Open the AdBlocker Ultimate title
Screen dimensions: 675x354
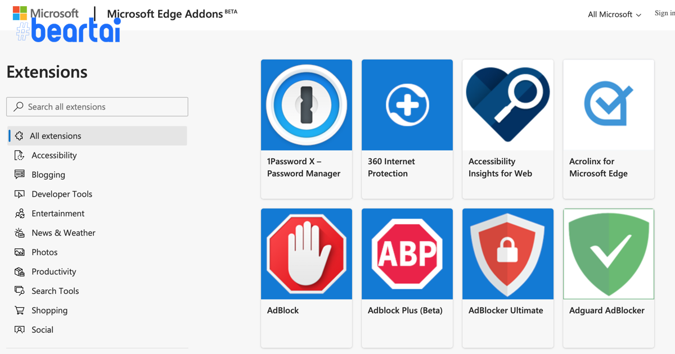[506, 310]
